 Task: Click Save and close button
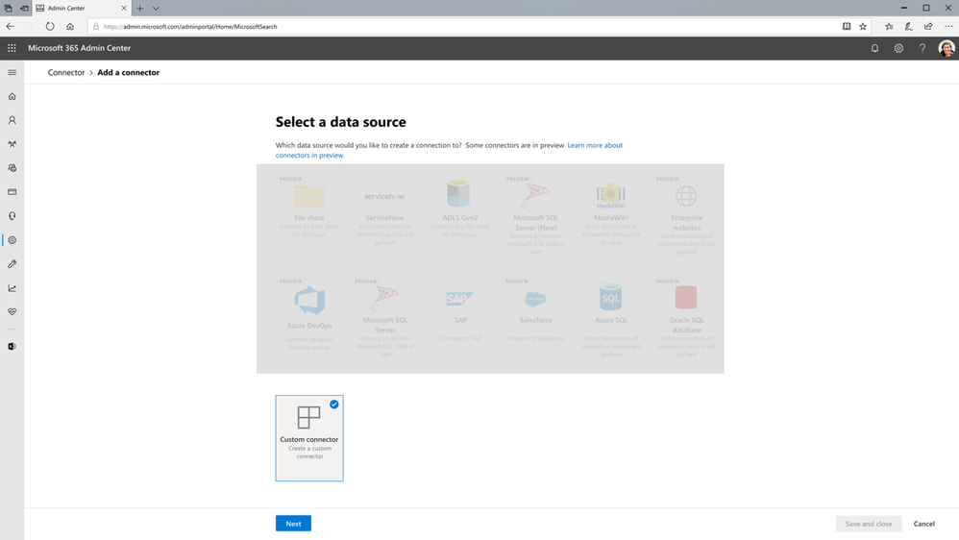[869, 524]
